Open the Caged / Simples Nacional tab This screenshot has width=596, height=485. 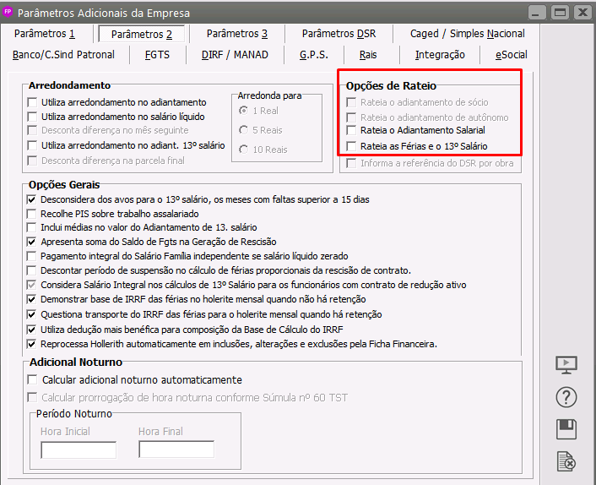pos(467,34)
